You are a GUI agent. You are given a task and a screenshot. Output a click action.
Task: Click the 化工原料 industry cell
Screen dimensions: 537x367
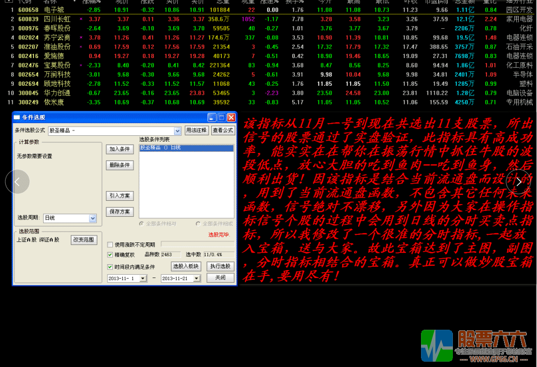point(519,66)
